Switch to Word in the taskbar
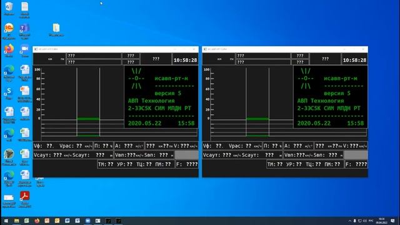Image resolution: width=400 pixels, height=225 pixels. [67, 221]
